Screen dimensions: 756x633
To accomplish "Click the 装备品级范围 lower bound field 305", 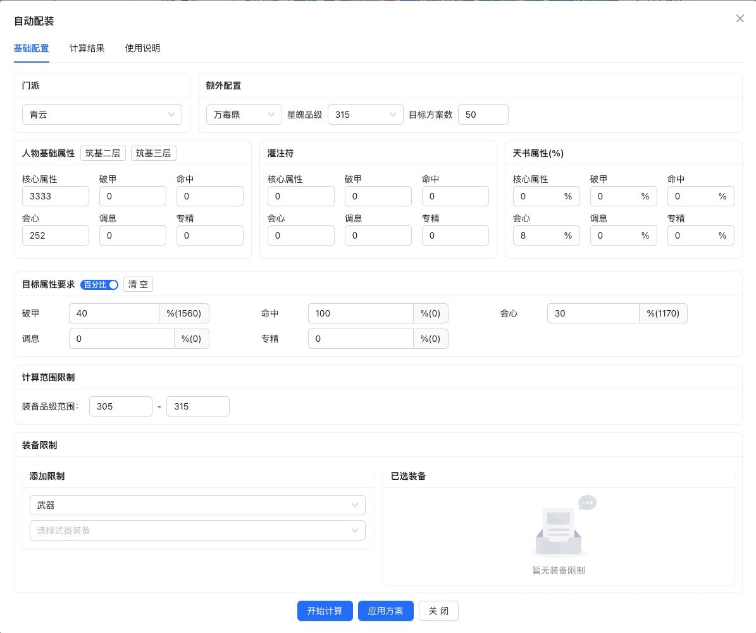I will 121,406.
